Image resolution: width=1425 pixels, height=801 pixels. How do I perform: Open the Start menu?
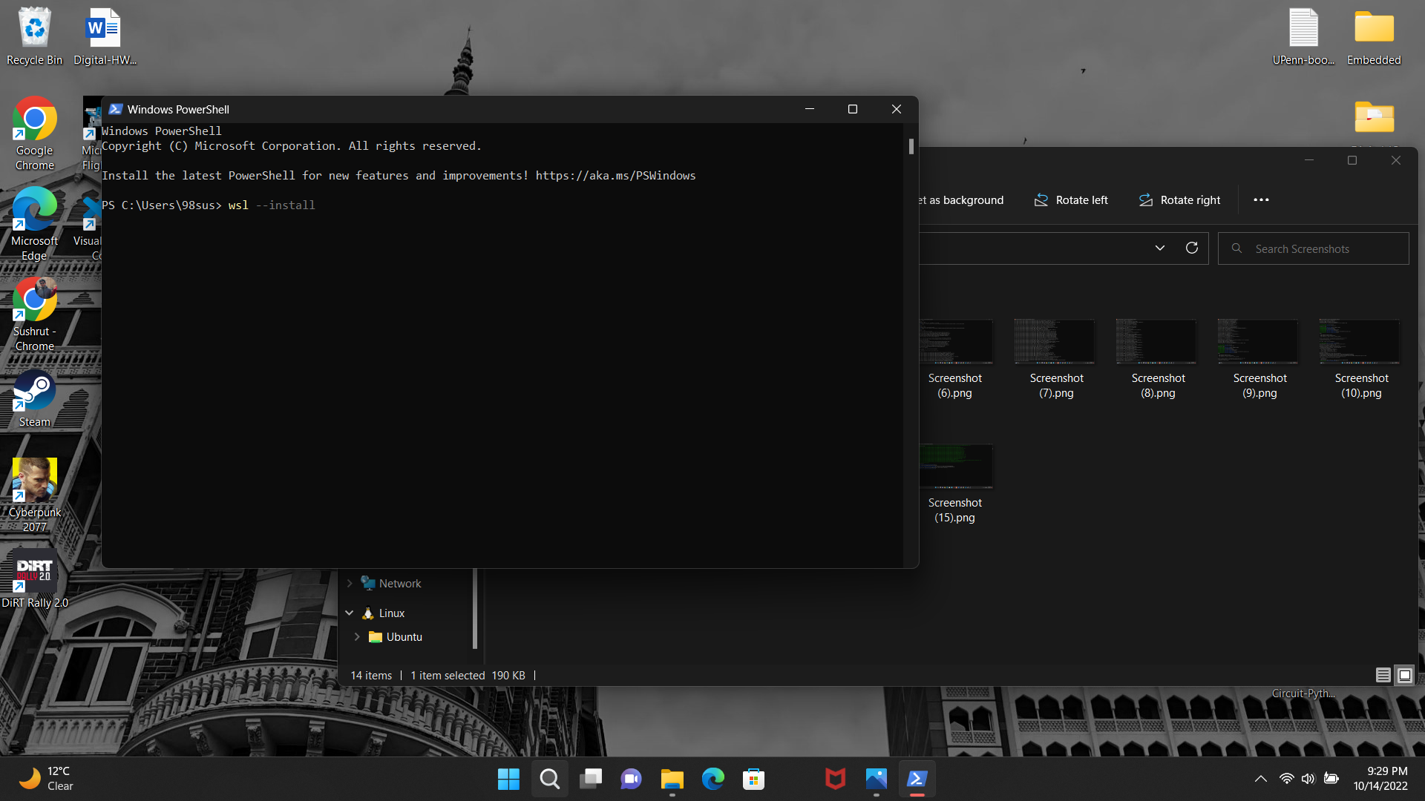point(508,779)
